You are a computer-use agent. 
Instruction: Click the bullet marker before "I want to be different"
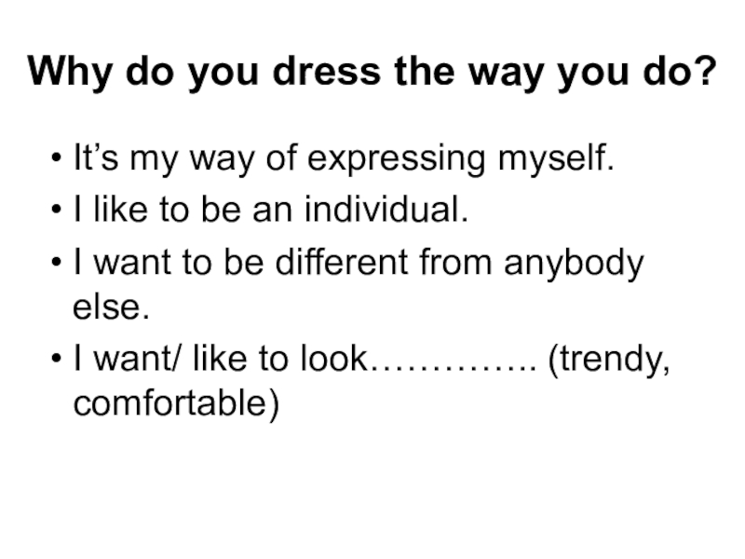pyautogui.click(x=58, y=265)
